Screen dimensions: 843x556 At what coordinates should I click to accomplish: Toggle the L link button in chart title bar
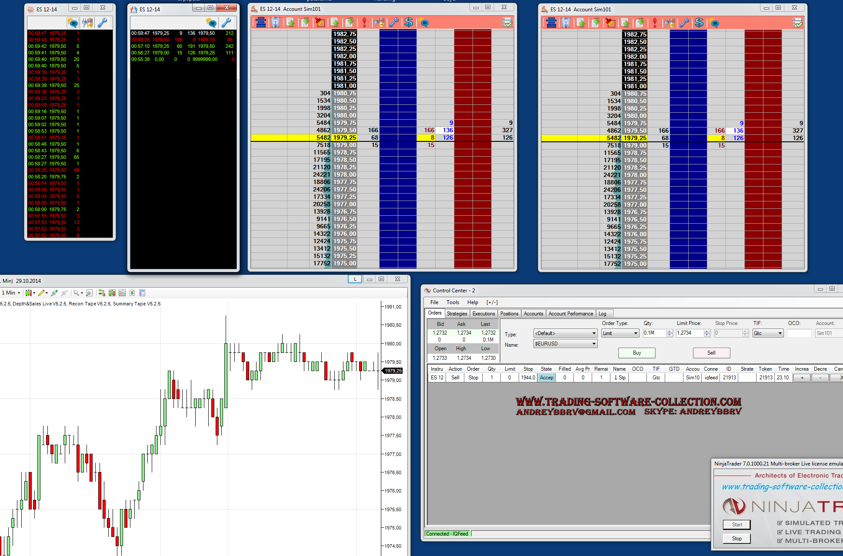(x=355, y=279)
